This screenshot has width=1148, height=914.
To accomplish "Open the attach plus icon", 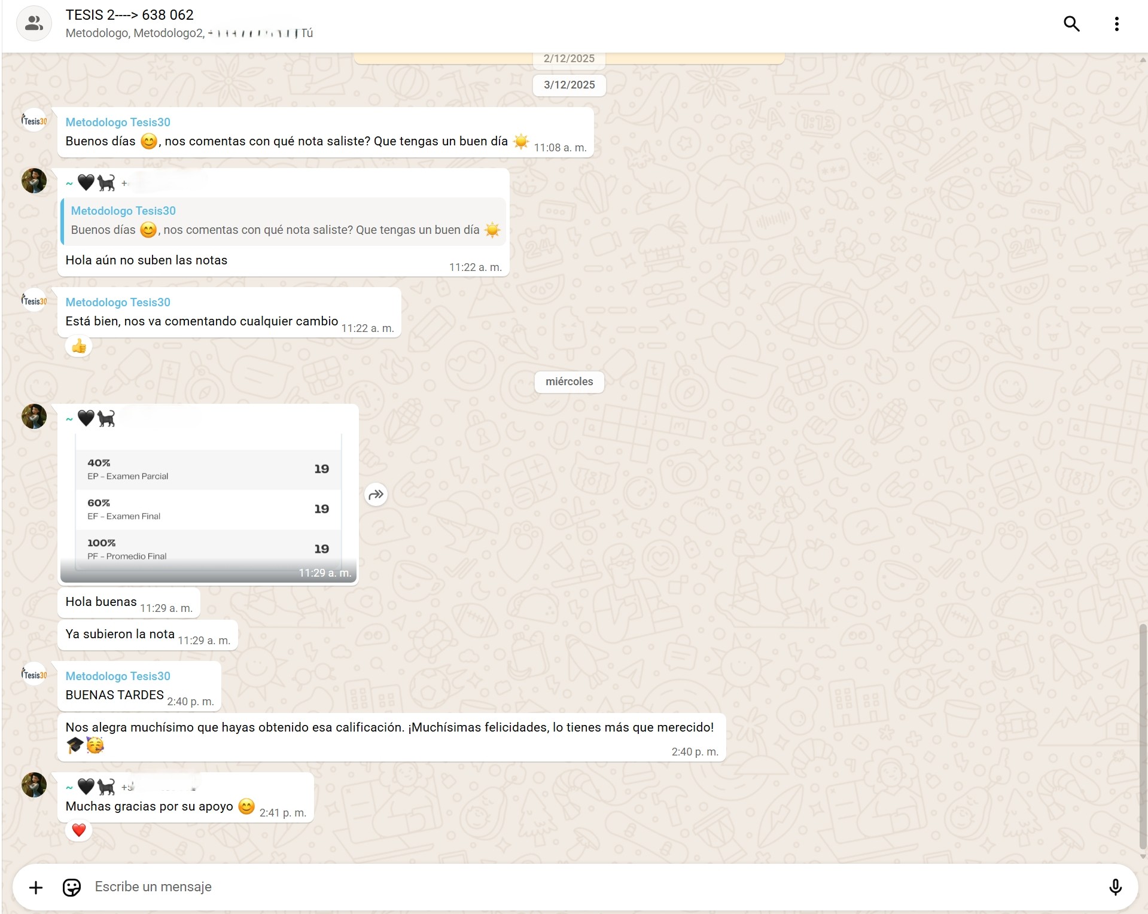I will tap(36, 887).
